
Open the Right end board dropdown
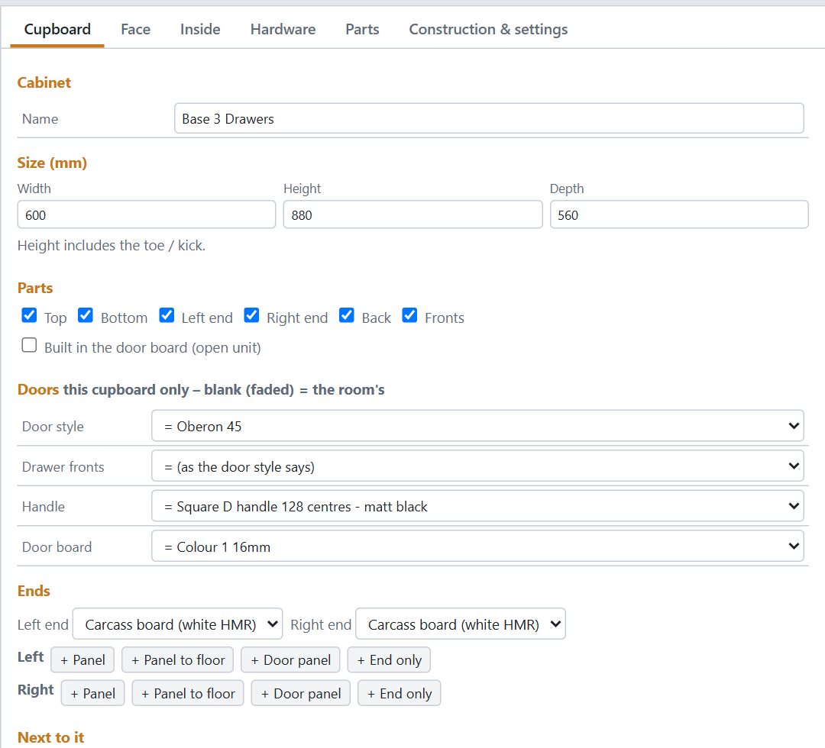(461, 624)
